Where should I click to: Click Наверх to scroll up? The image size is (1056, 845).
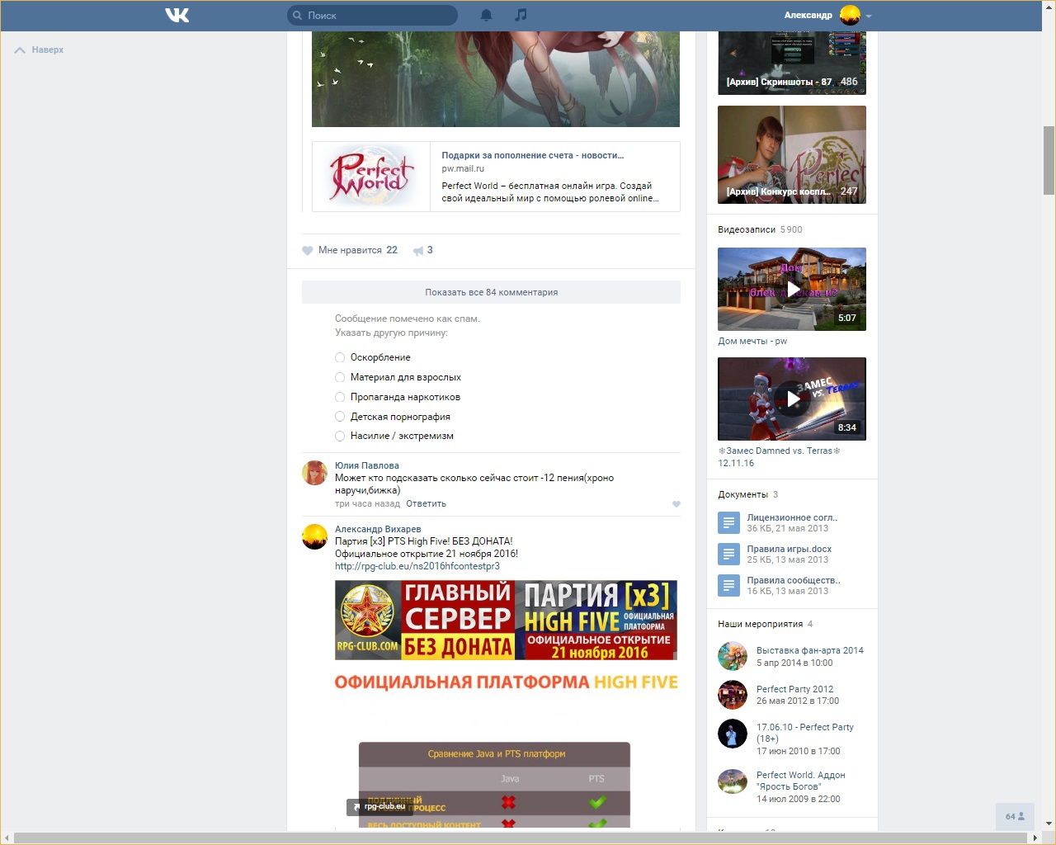coord(40,50)
